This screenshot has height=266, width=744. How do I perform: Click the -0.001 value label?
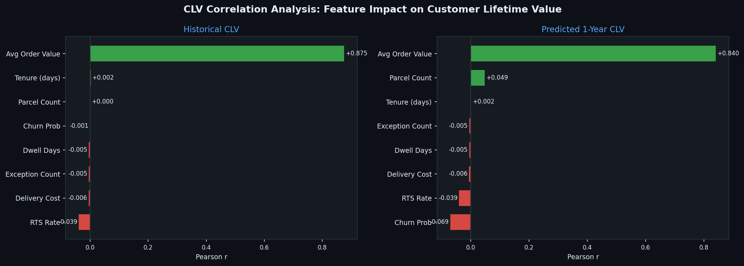pos(79,126)
